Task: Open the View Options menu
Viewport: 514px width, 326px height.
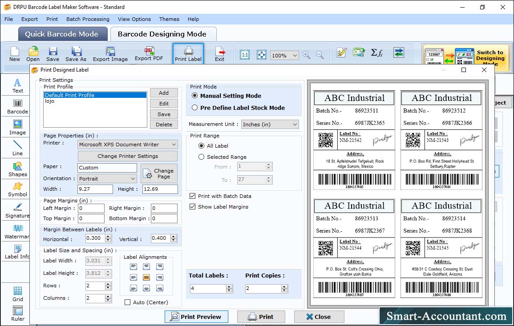Action: point(134,19)
